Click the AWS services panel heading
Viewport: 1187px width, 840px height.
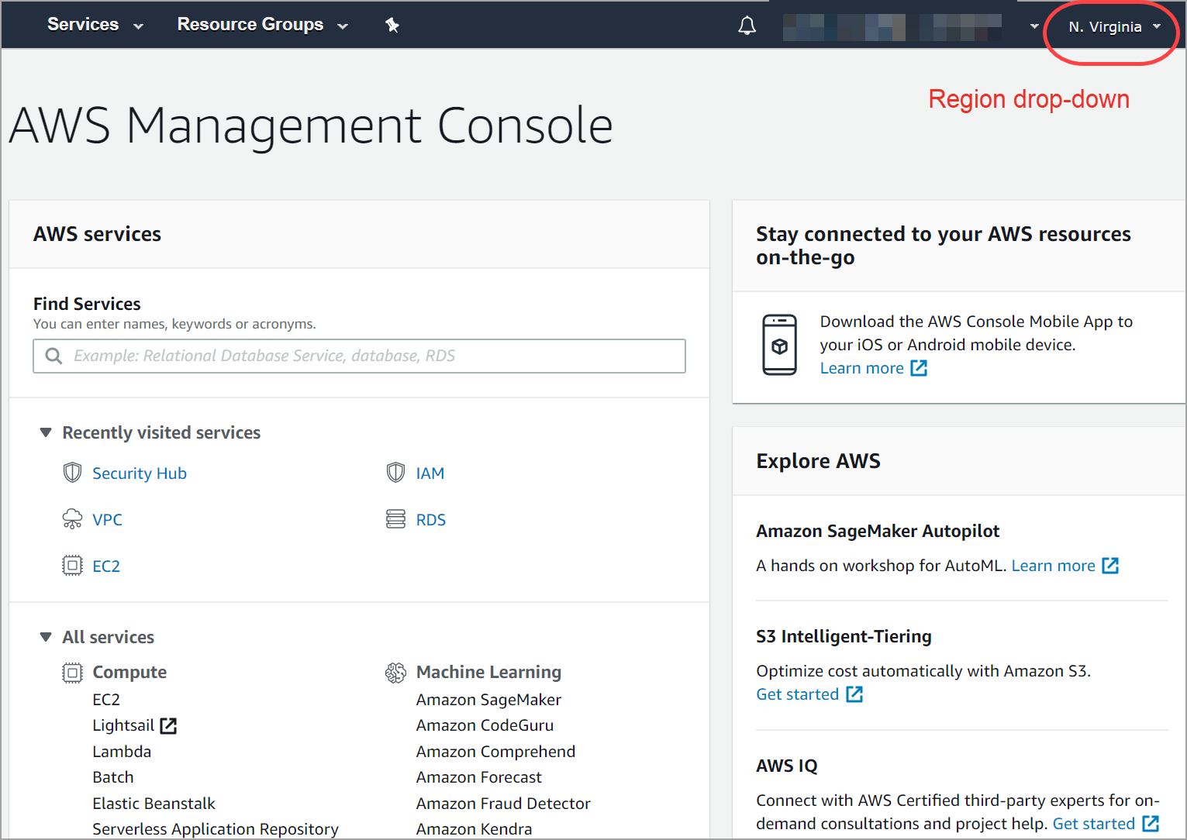tap(97, 234)
